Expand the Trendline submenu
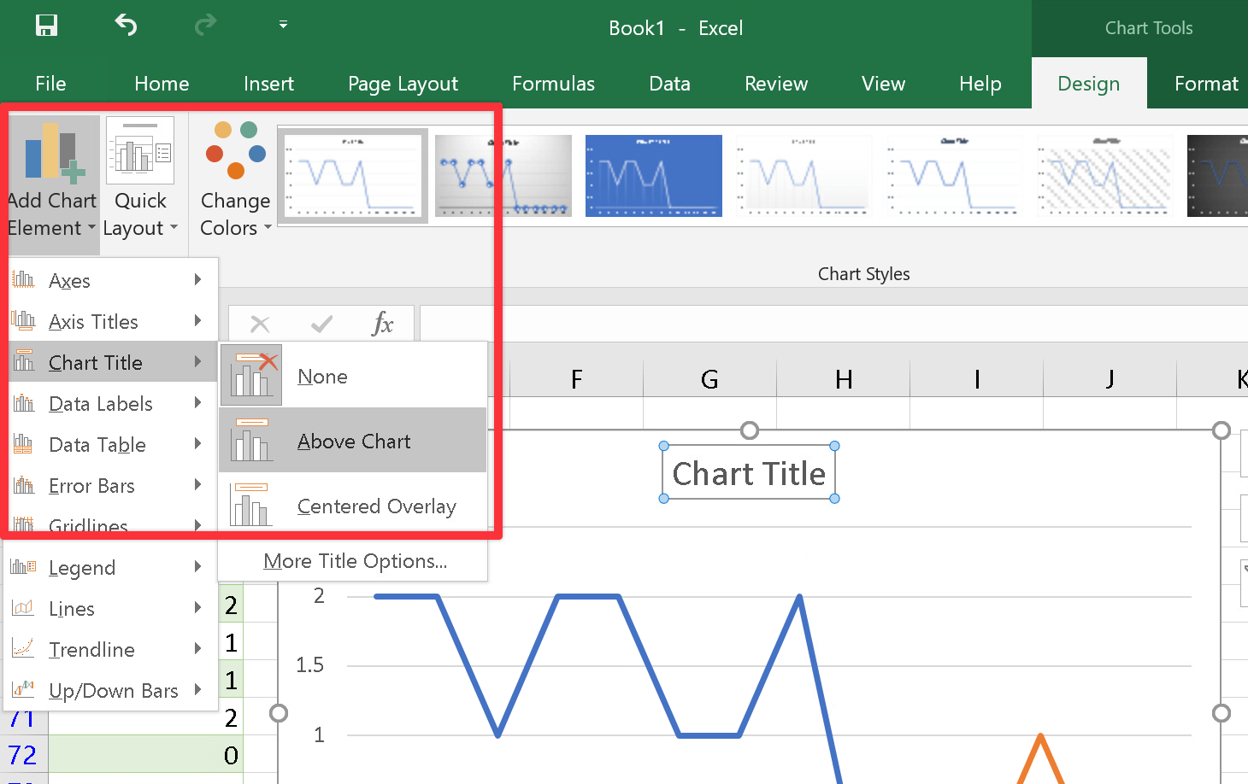This screenshot has width=1248, height=784. point(111,649)
